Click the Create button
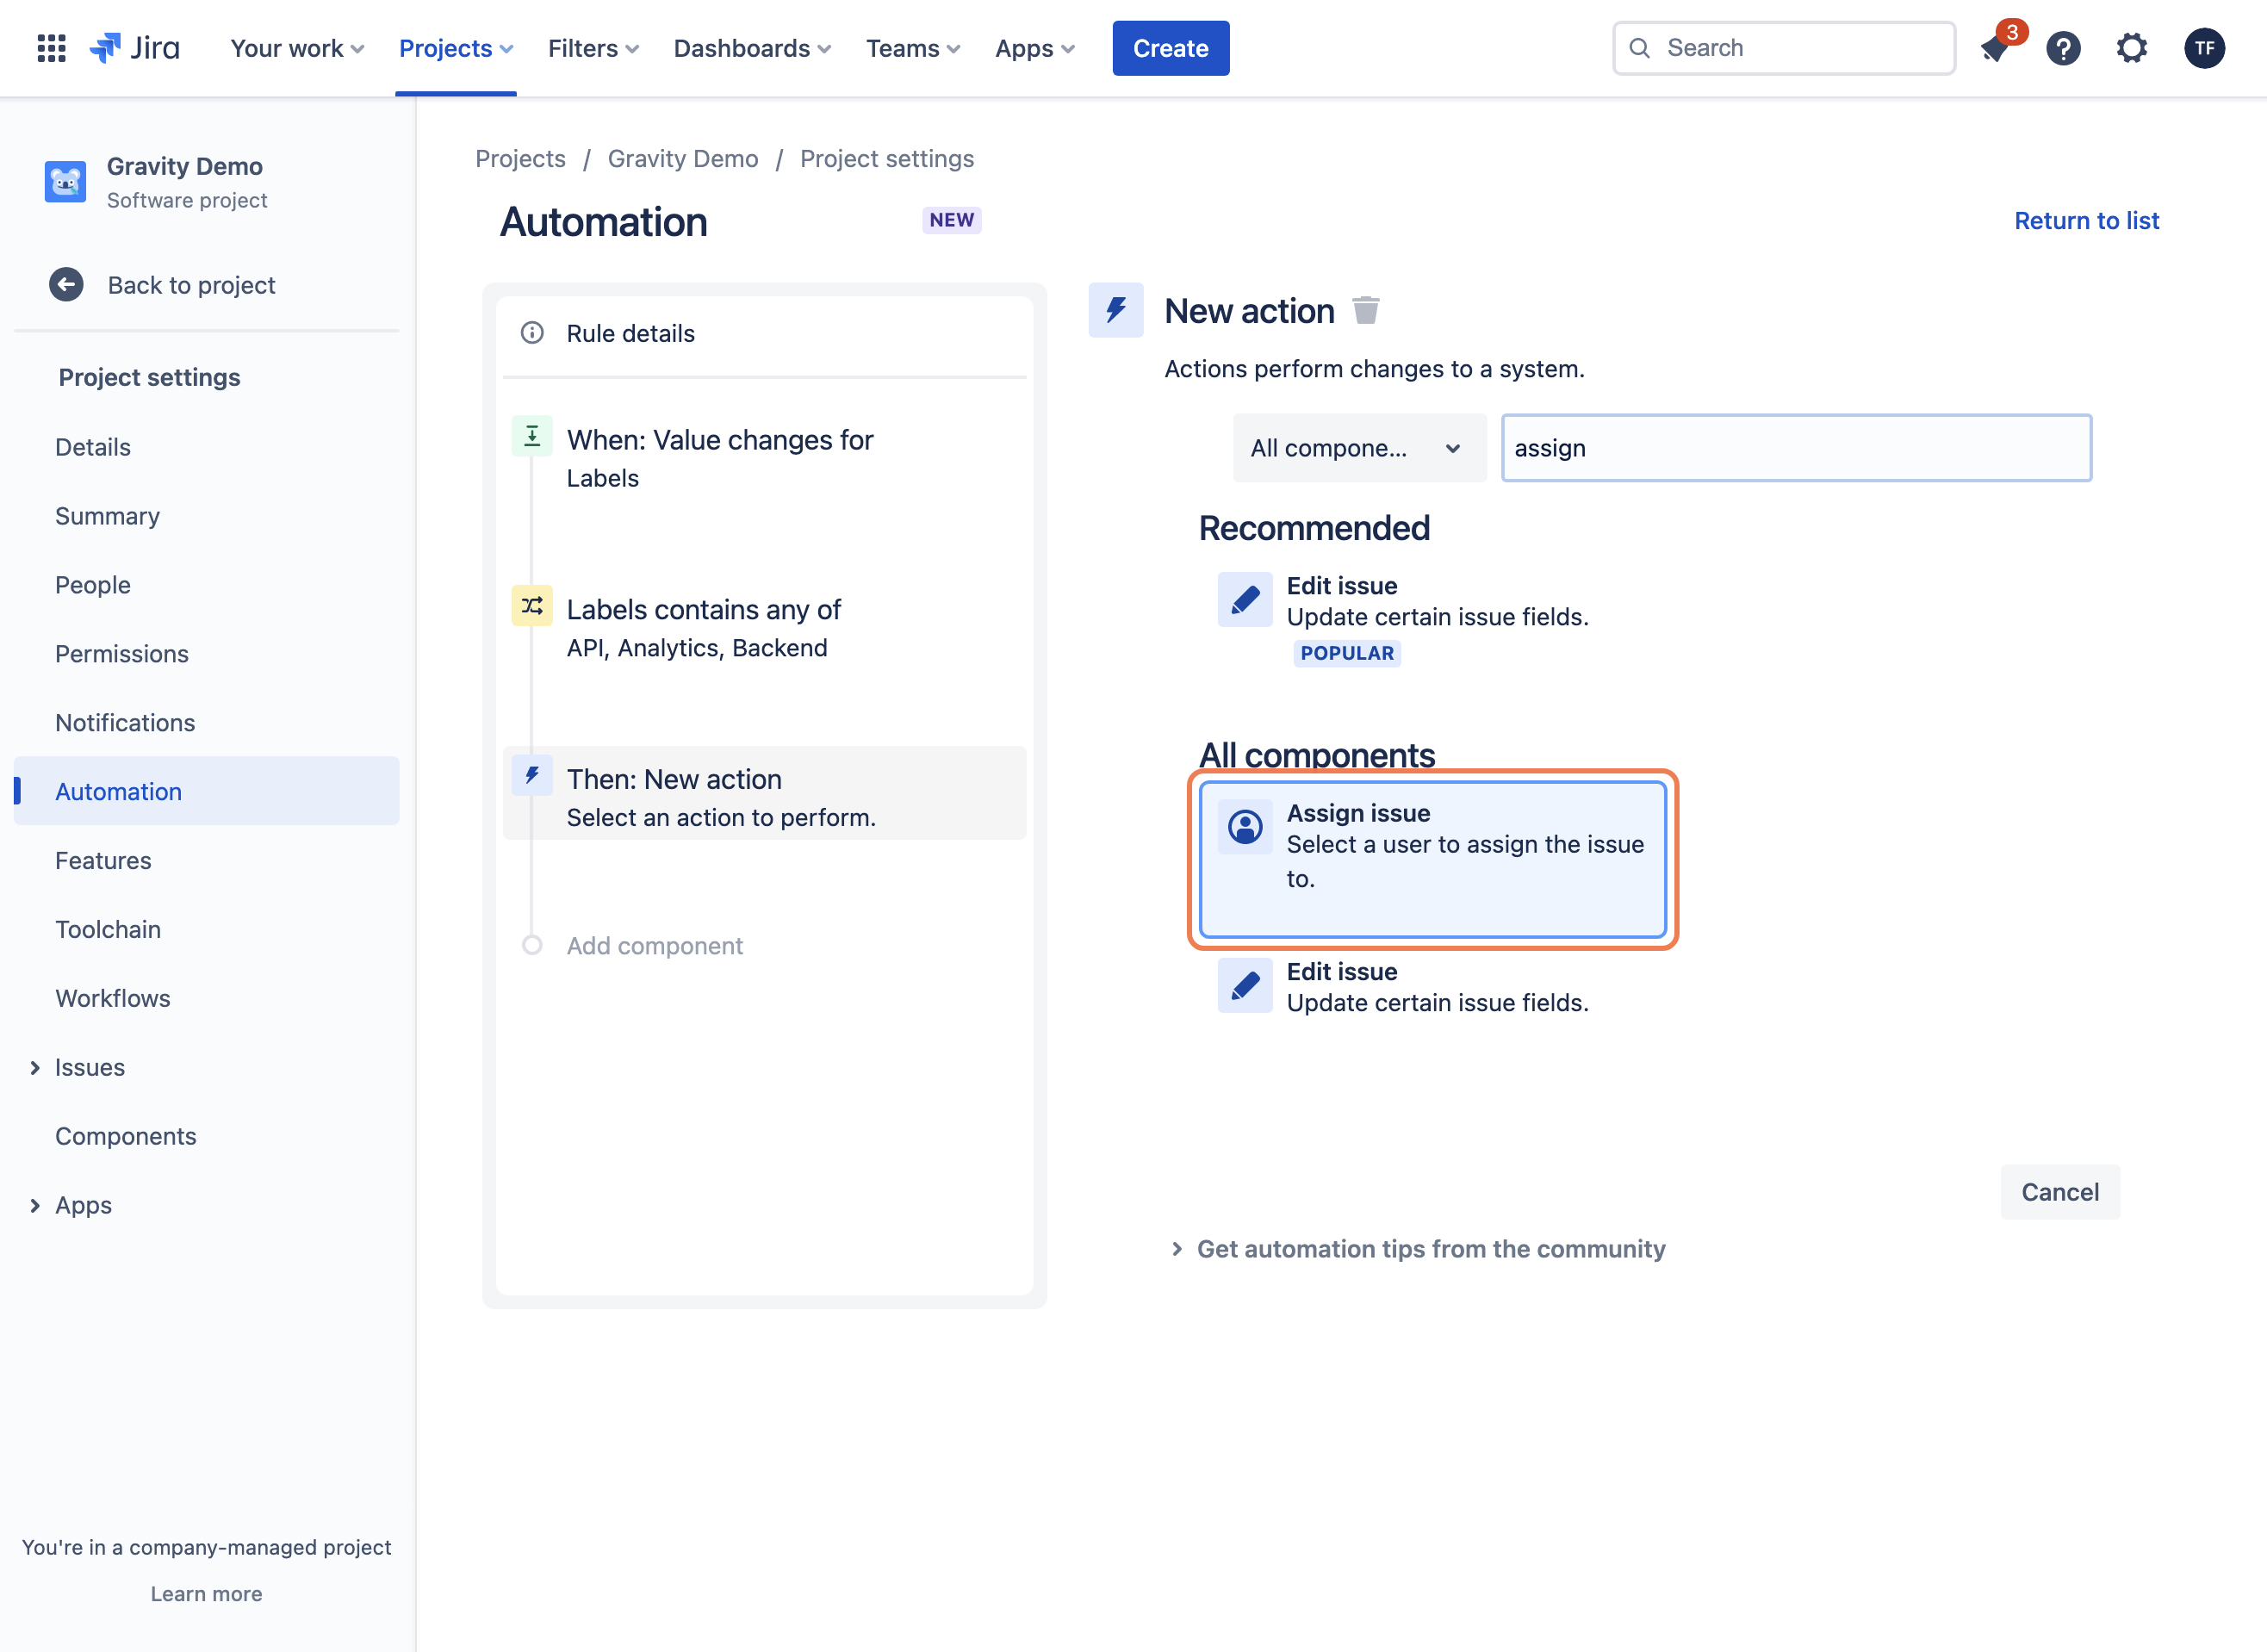 [x=1171, y=48]
